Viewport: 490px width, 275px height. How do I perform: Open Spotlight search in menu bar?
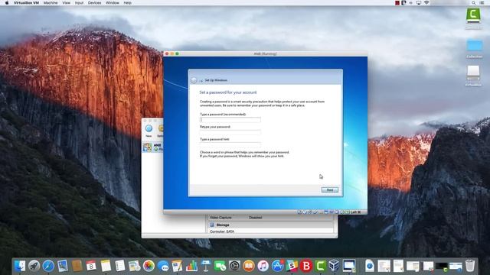pyautogui.click(x=473, y=3)
